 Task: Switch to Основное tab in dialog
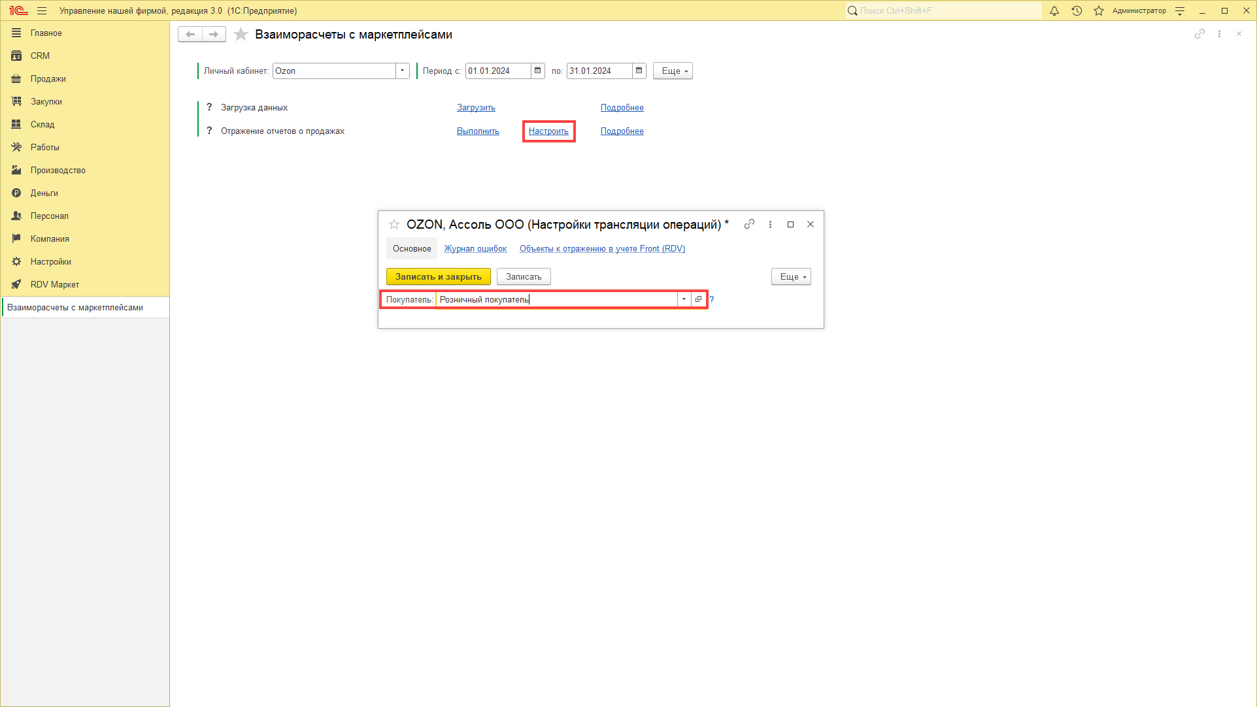pos(412,248)
